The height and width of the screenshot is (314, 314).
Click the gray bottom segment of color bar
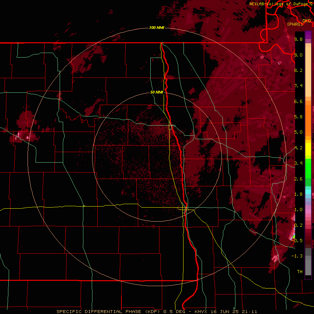308,266
